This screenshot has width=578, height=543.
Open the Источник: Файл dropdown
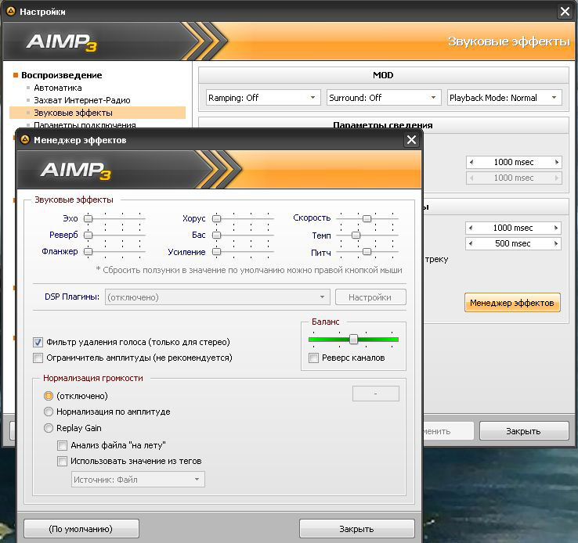coord(138,480)
